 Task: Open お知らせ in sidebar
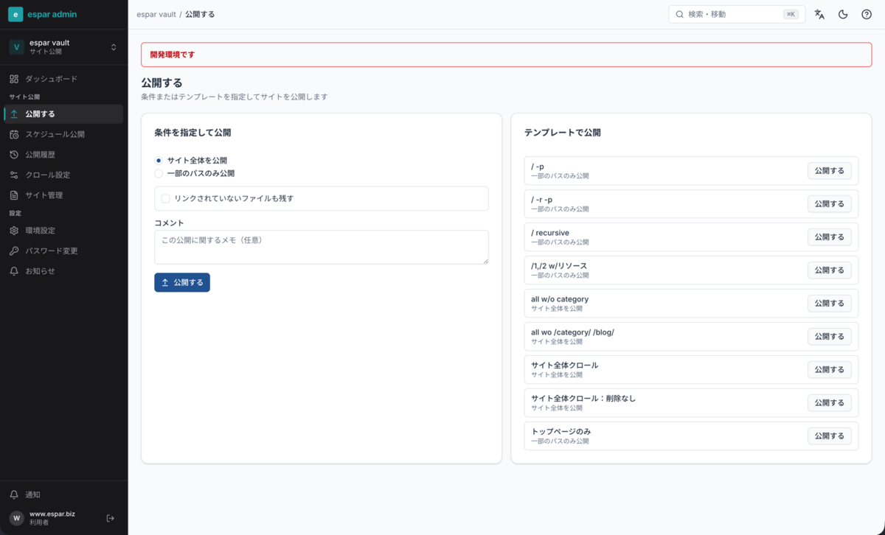point(63,271)
